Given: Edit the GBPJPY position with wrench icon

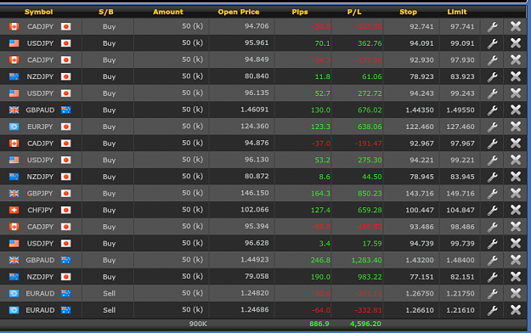Looking at the screenshot, I should click(x=493, y=194).
